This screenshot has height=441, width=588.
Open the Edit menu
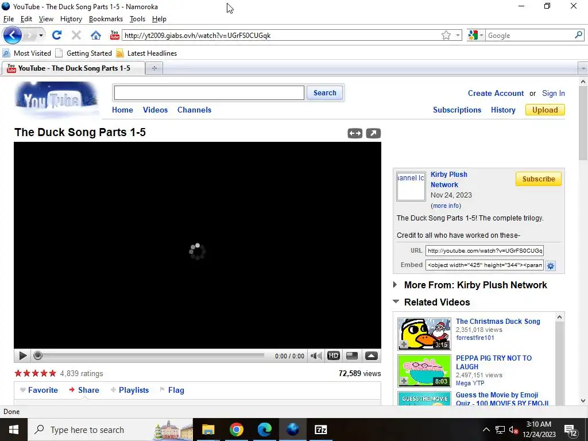coord(26,19)
